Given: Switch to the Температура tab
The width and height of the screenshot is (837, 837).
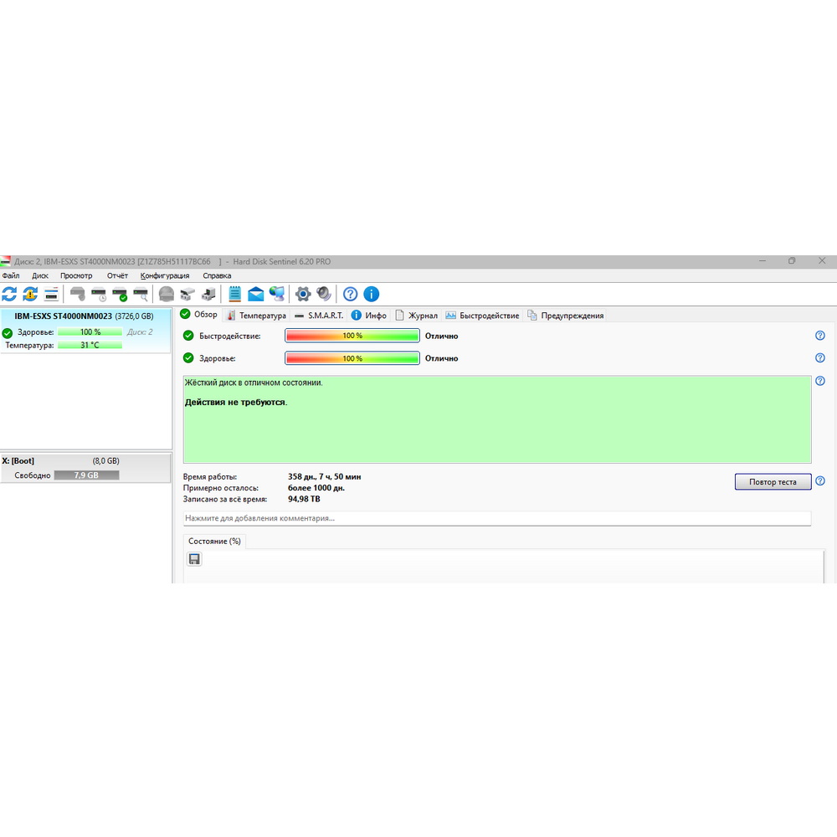Looking at the screenshot, I should (256, 316).
